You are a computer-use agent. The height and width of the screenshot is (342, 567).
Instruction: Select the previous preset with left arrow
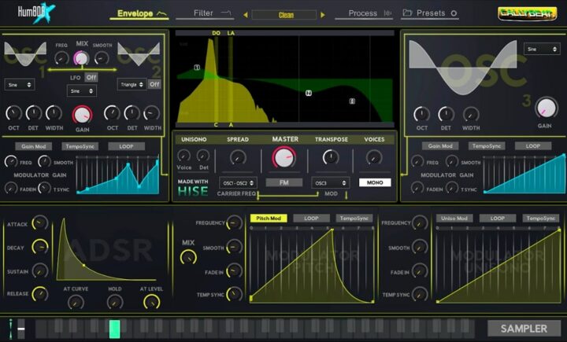pos(245,15)
